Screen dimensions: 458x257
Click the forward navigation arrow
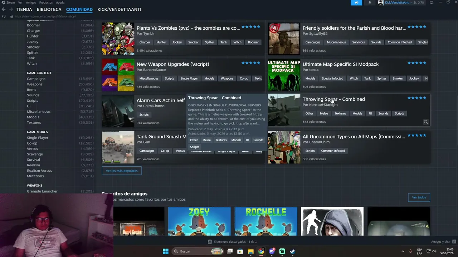pyautogui.click(x=11, y=9)
